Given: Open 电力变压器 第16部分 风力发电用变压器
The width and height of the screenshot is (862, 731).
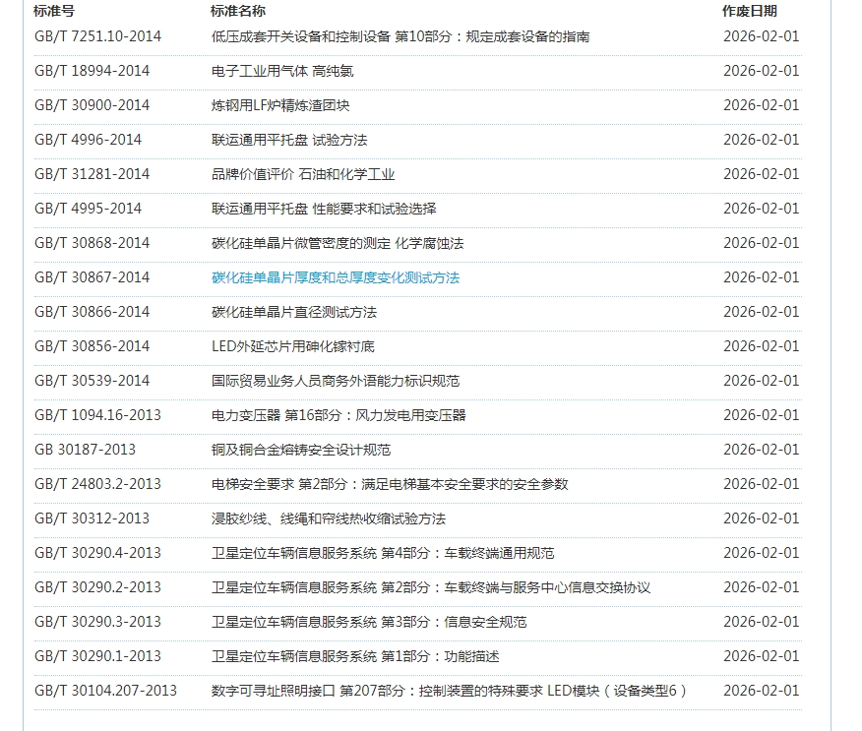Looking at the screenshot, I should pyautogui.click(x=339, y=415).
